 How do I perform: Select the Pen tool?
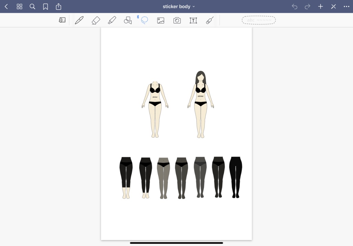click(x=79, y=20)
